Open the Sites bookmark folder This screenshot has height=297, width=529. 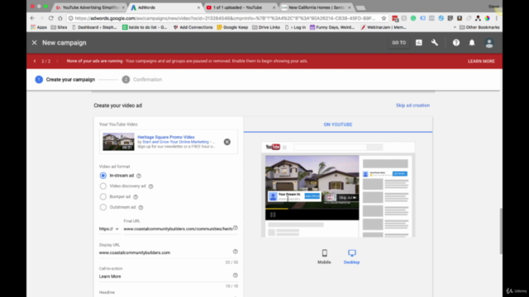[x=59, y=27]
